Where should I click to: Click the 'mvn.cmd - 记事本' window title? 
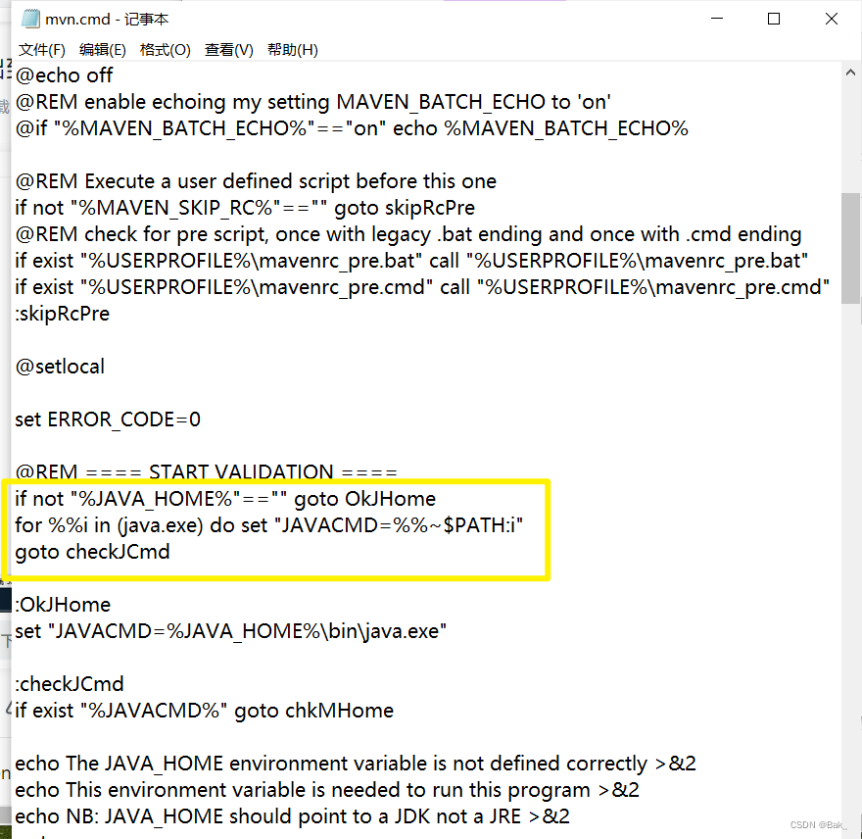tap(107, 20)
